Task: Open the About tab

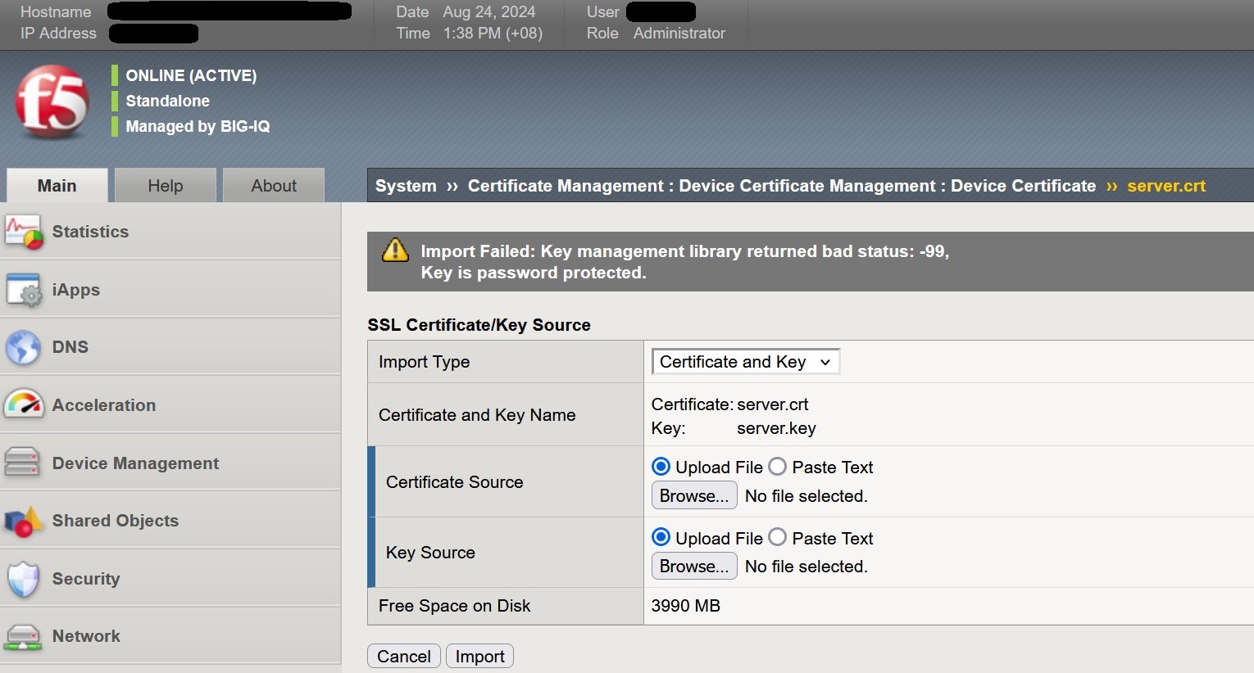Action: click(x=273, y=186)
